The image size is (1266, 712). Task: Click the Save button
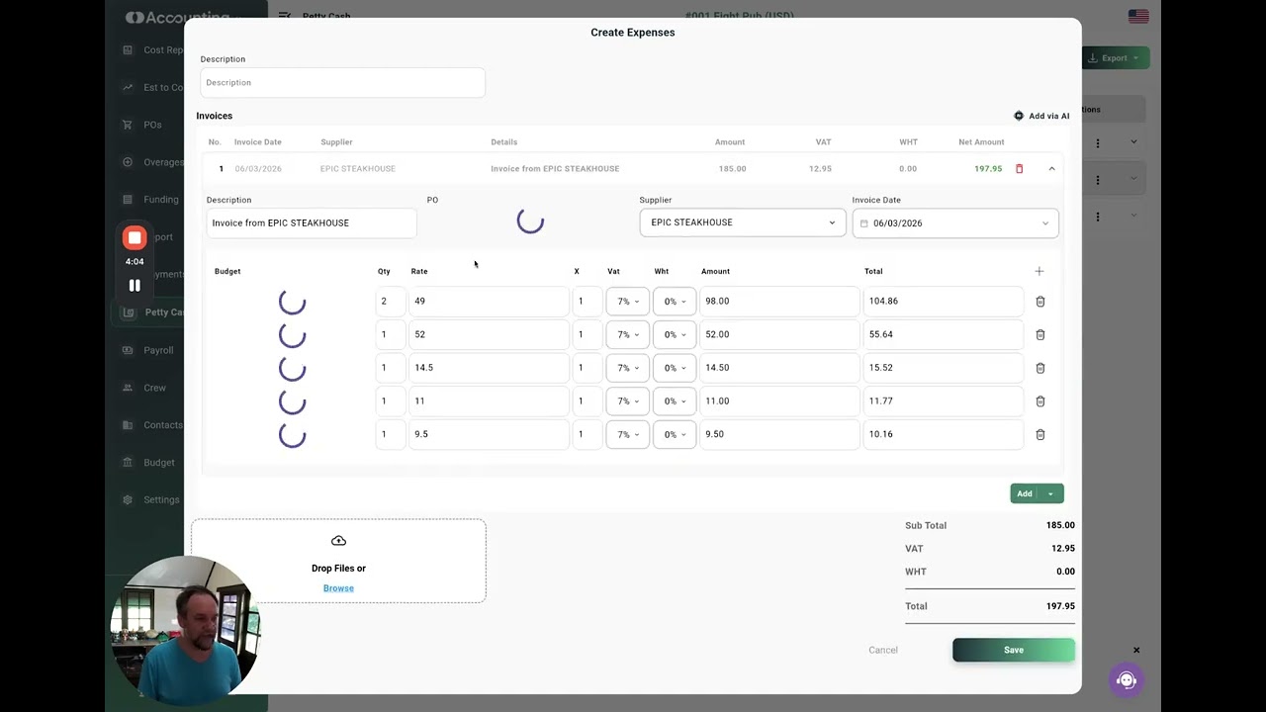click(1014, 650)
